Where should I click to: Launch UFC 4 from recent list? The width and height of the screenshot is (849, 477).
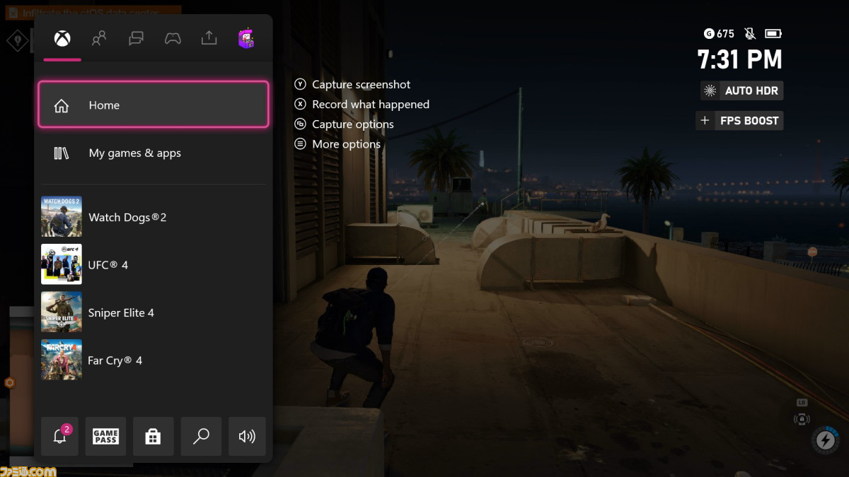(x=154, y=264)
